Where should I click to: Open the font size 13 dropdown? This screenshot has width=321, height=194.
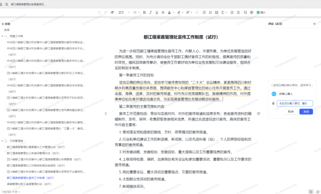tap(136, 12)
